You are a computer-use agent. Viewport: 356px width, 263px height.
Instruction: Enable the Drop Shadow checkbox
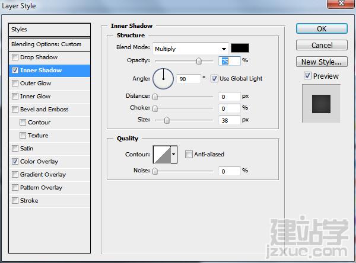(15, 57)
